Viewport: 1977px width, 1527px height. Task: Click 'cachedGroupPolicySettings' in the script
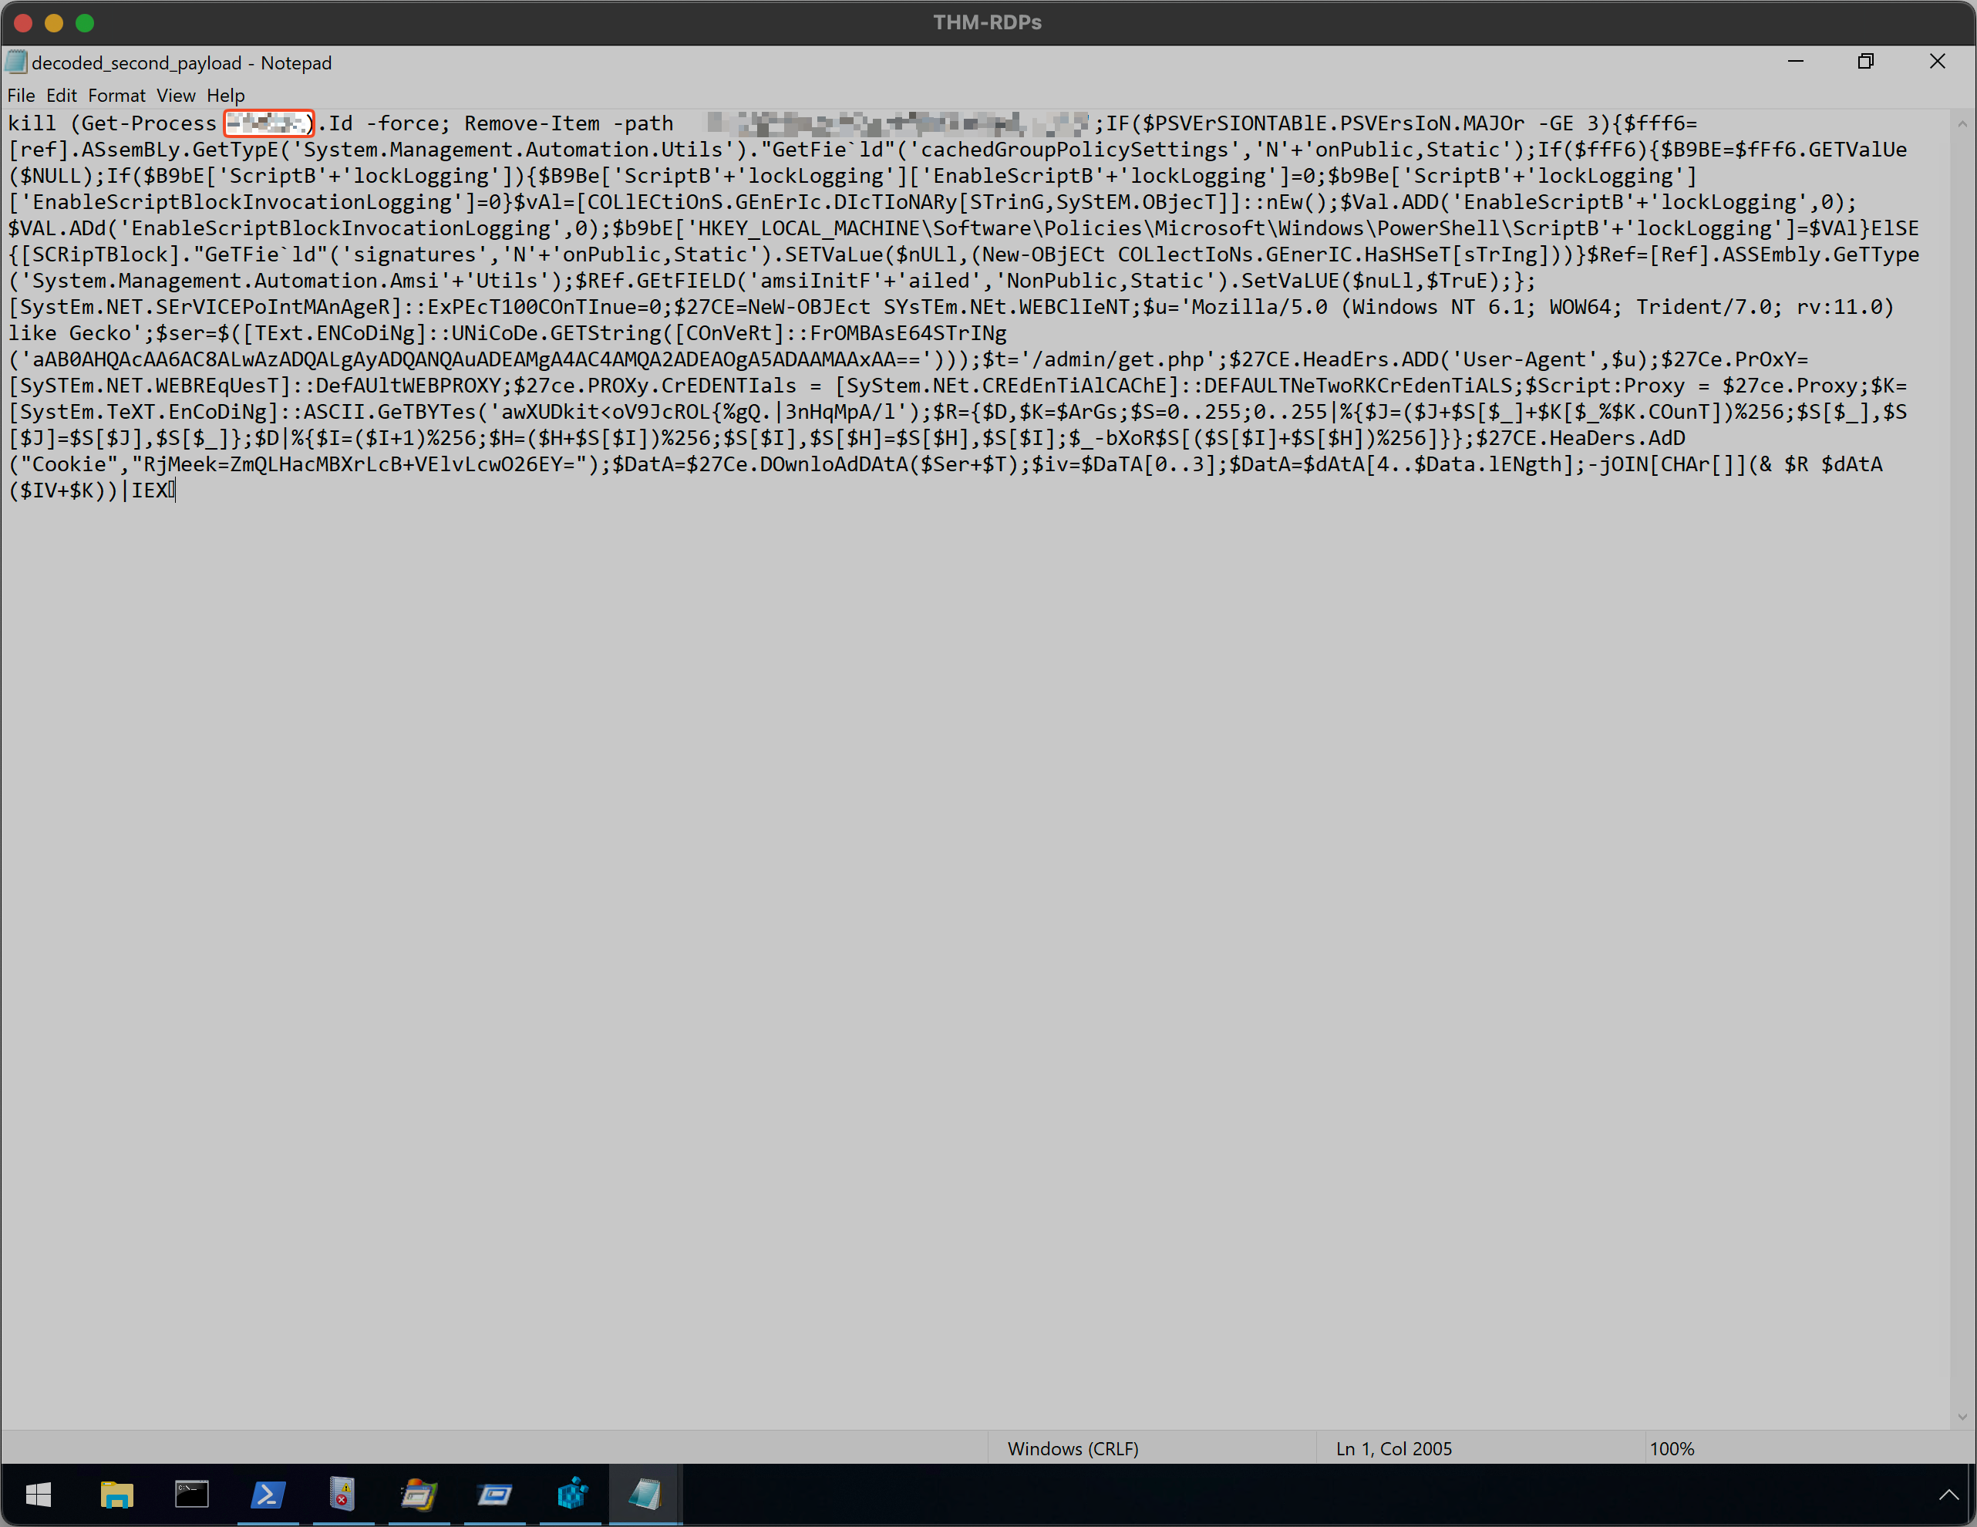(1075, 150)
